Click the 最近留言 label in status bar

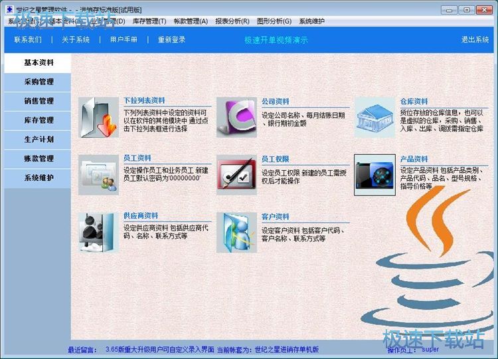pyautogui.click(x=82, y=350)
